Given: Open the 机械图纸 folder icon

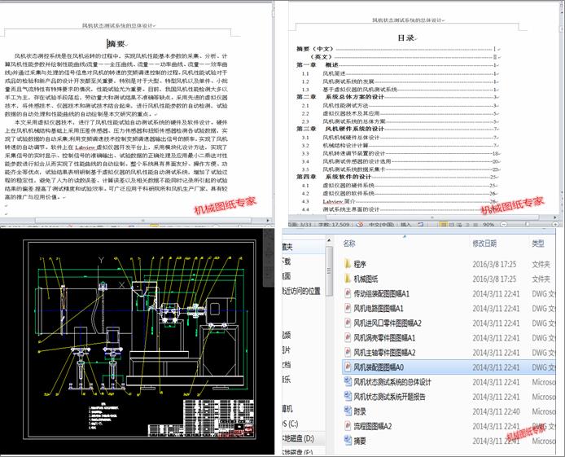Looking at the screenshot, I should (348, 279).
